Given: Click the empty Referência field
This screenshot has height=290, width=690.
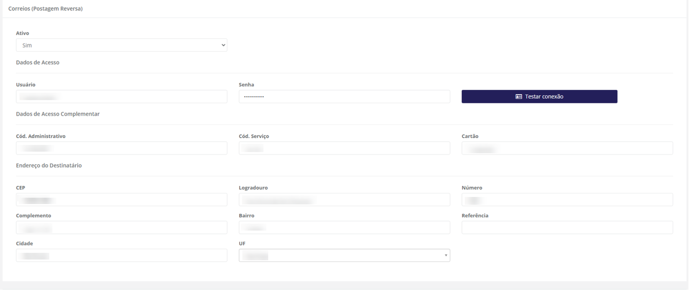Looking at the screenshot, I should tap(567, 228).
